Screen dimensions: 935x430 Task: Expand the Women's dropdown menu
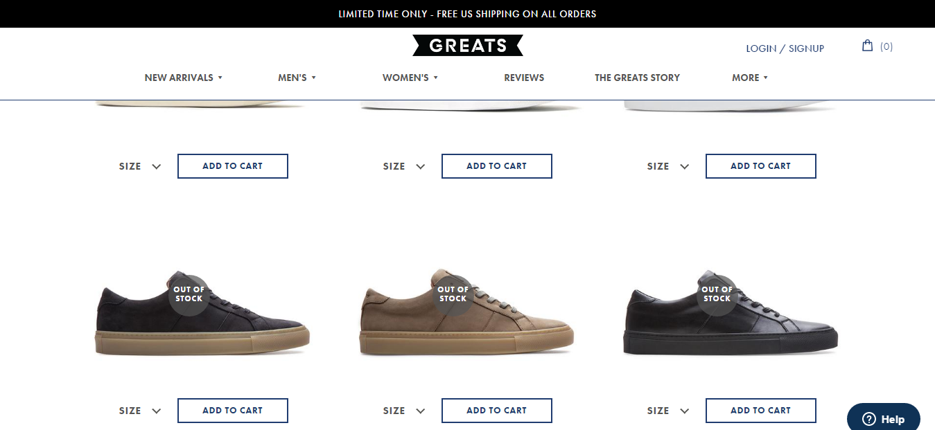point(410,78)
